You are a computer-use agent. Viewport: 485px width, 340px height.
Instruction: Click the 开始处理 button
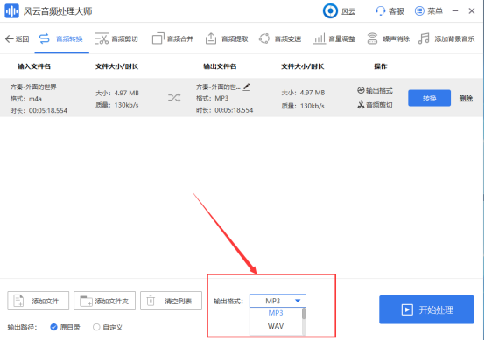426,309
